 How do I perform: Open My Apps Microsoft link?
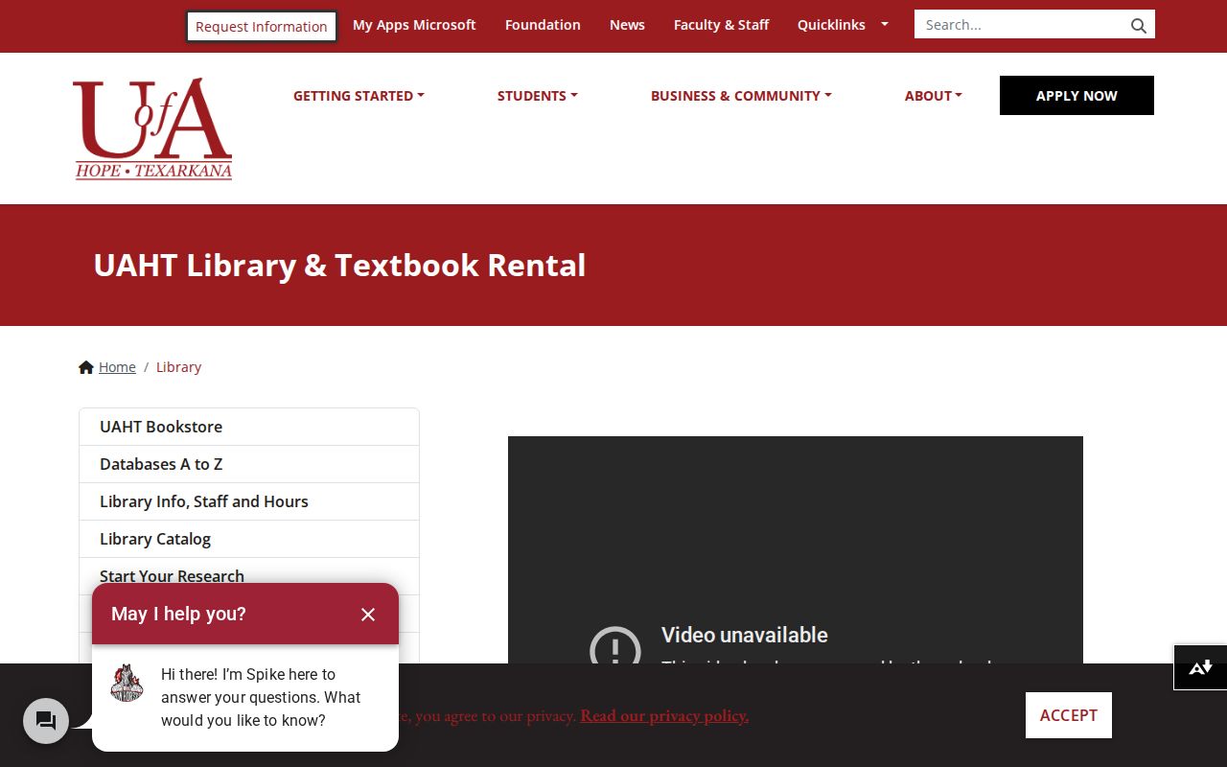[x=414, y=25]
